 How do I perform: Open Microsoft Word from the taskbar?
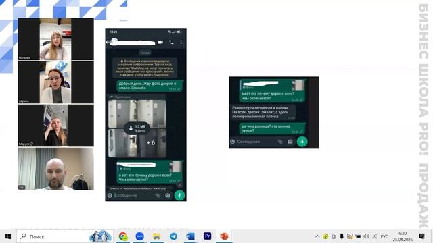coord(191,236)
